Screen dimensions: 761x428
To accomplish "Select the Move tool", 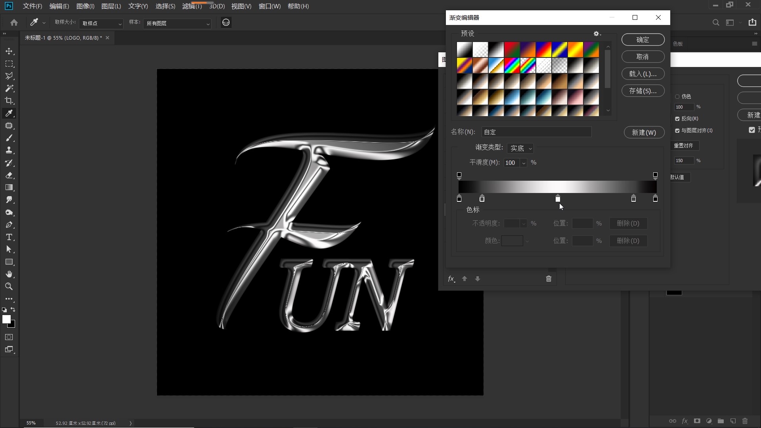I will pos(9,52).
